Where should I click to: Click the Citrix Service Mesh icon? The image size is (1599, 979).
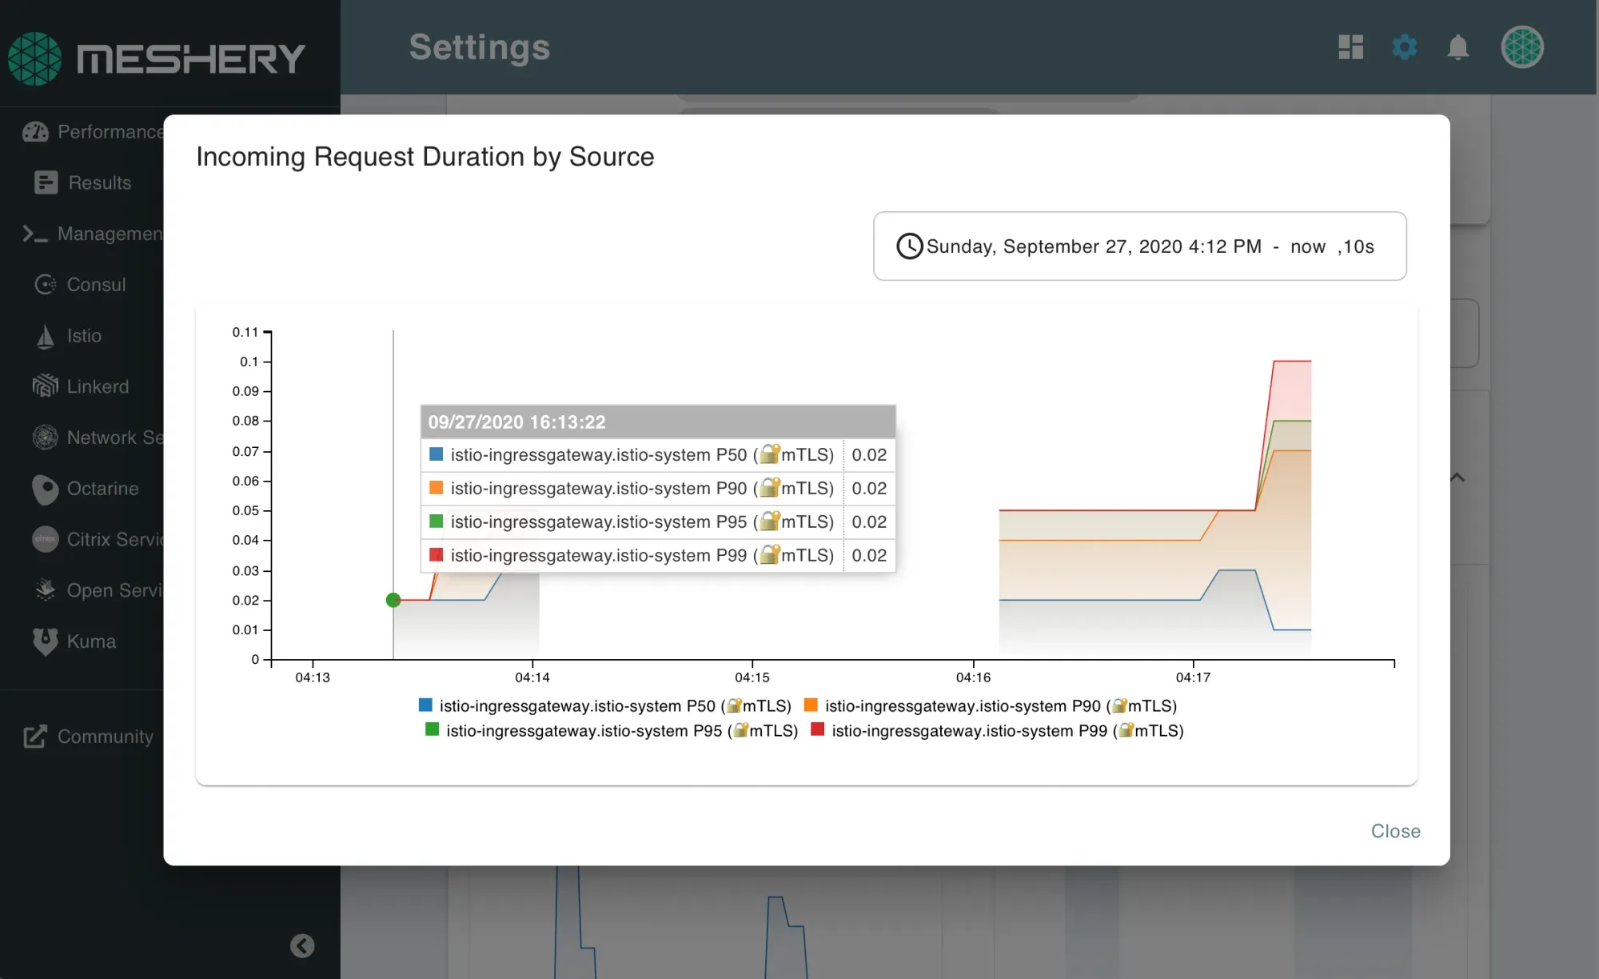click(x=46, y=539)
